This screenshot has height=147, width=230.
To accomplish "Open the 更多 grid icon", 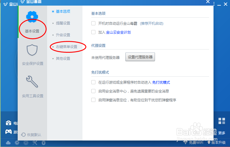I will pyautogui.click(x=222, y=121).
